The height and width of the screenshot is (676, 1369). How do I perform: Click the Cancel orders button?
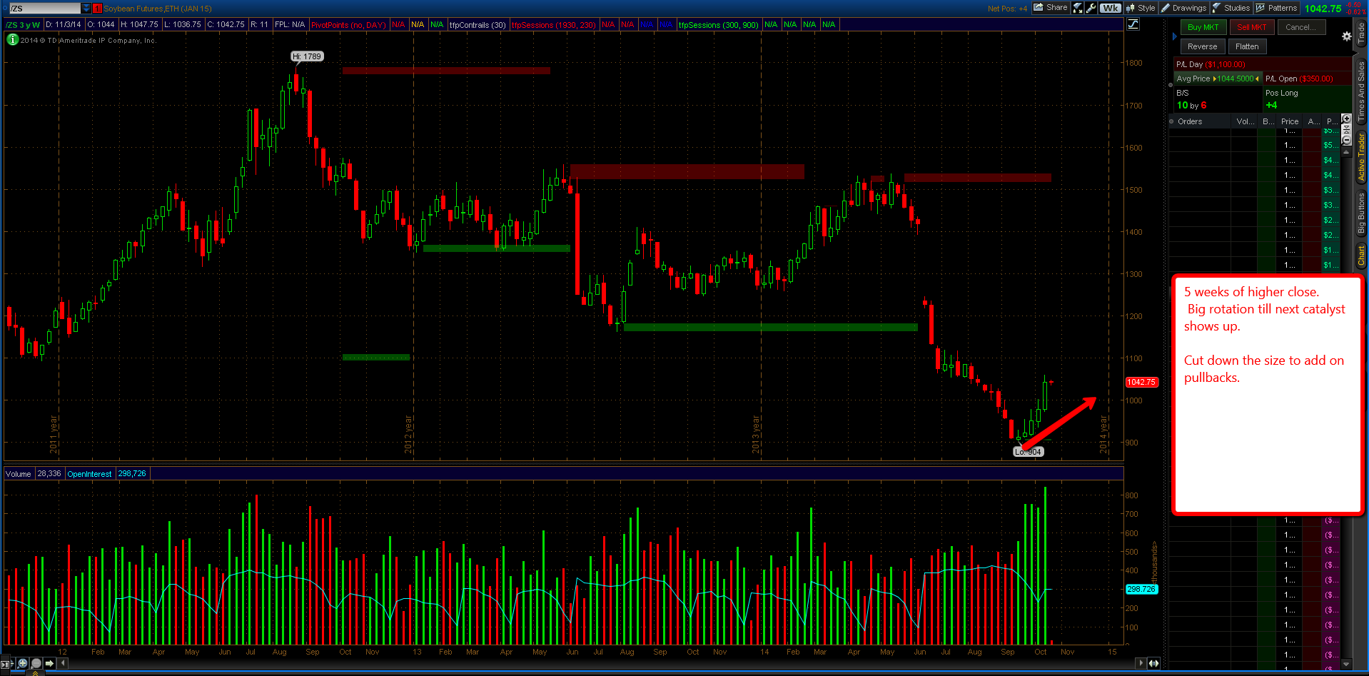1300,27
